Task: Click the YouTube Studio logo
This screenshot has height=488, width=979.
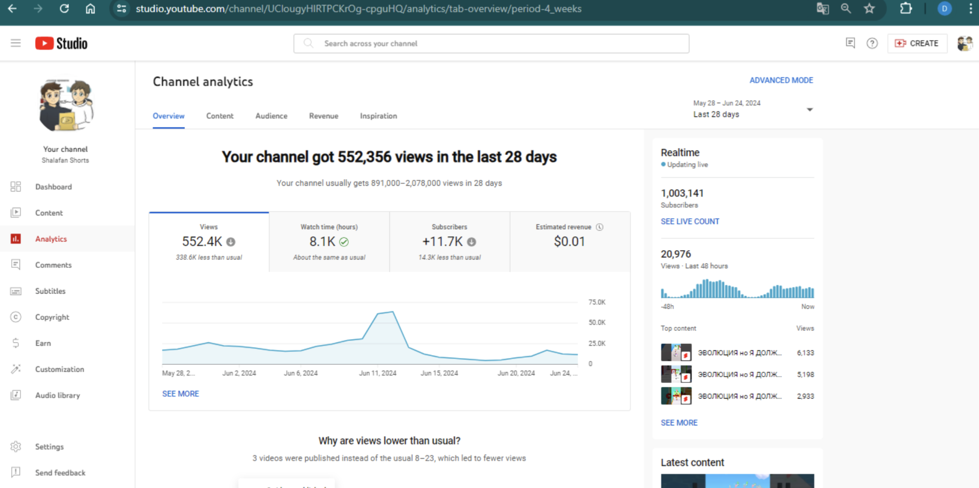Action: [62, 43]
